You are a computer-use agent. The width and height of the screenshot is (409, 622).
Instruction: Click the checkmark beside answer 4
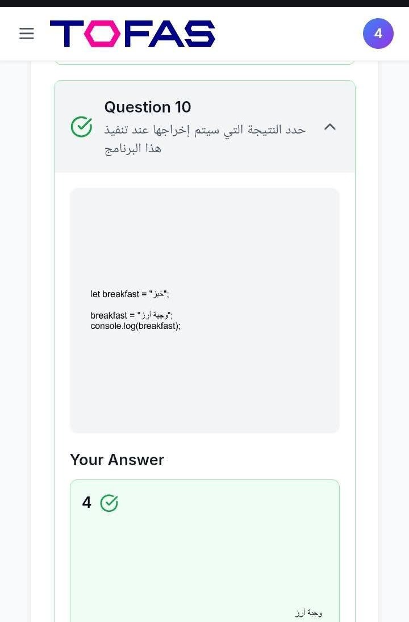point(109,503)
